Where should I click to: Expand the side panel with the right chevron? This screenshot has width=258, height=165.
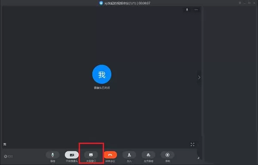(199, 77)
